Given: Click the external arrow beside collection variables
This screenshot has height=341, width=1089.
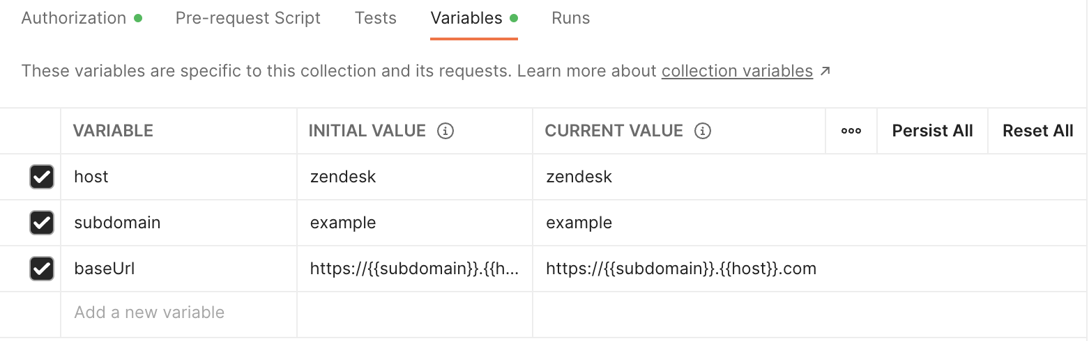Looking at the screenshot, I should [x=825, y=71].
